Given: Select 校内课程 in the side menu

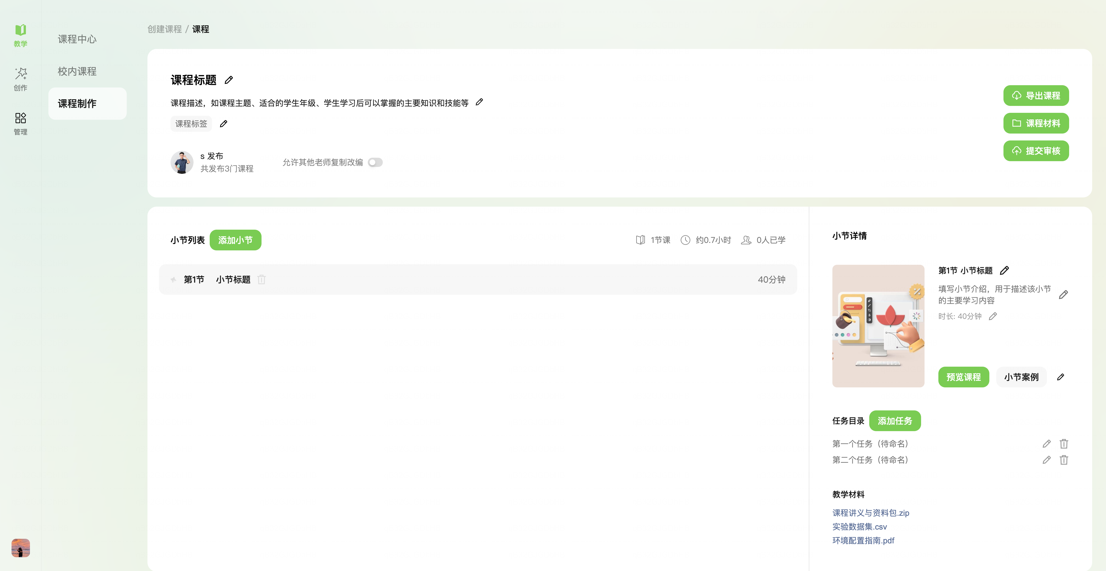Looking at the screenshot, I should [77, 71].
